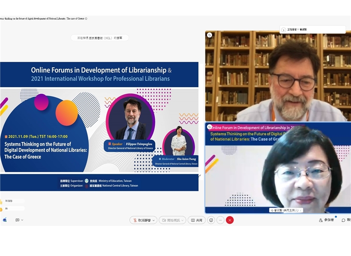Image resolution: width=351 pixels, height=256 pixels.
Task: Click the meeting title text at the top
Action: click(42, 19)
